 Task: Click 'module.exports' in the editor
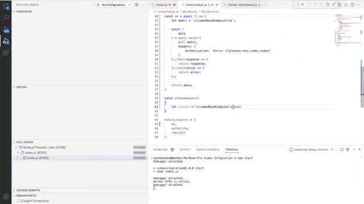[176, 120]
